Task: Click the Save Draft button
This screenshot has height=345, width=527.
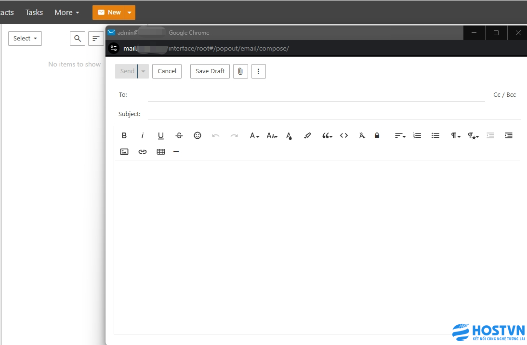Action: click(210, 71)
